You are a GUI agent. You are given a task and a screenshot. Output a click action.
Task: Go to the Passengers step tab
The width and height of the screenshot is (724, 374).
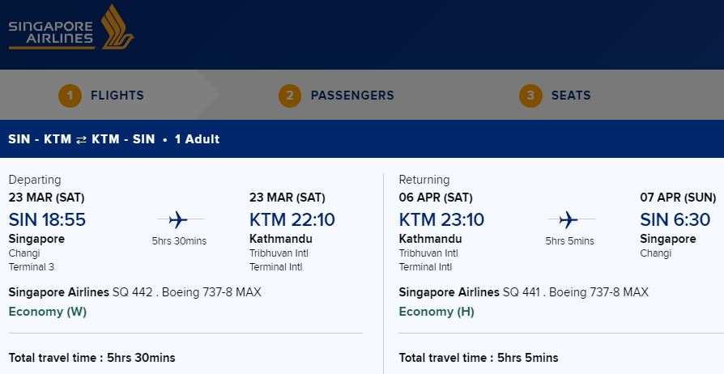coord(352,96)
